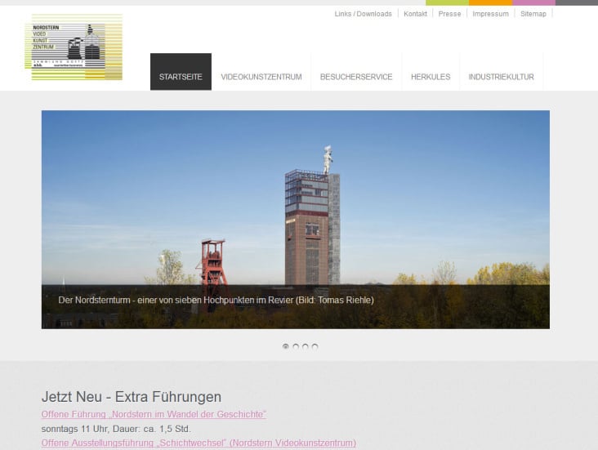Select the fourth slideshow dot
The width and height of the screenshot is (598, 450).
[x=315, y=346]
